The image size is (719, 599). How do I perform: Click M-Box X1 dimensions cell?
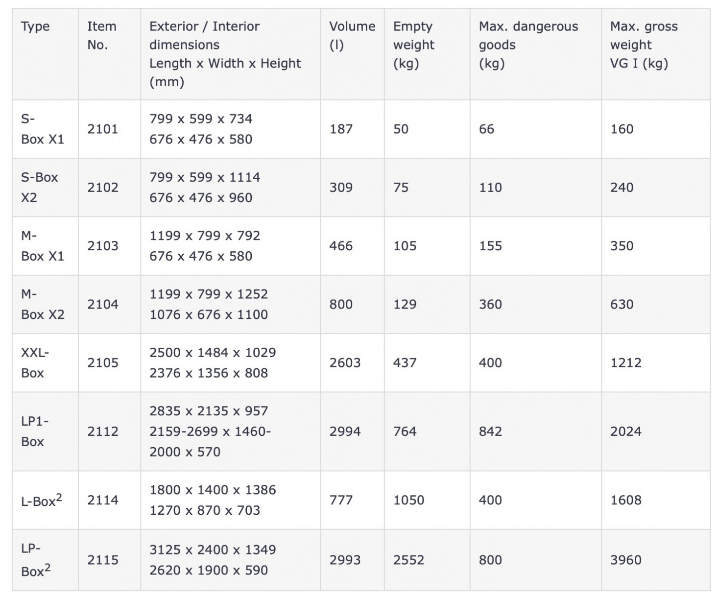click(205, 246)
